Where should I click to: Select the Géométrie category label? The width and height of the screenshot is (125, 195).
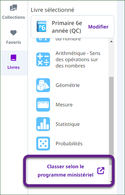click(x=68, y=85)
